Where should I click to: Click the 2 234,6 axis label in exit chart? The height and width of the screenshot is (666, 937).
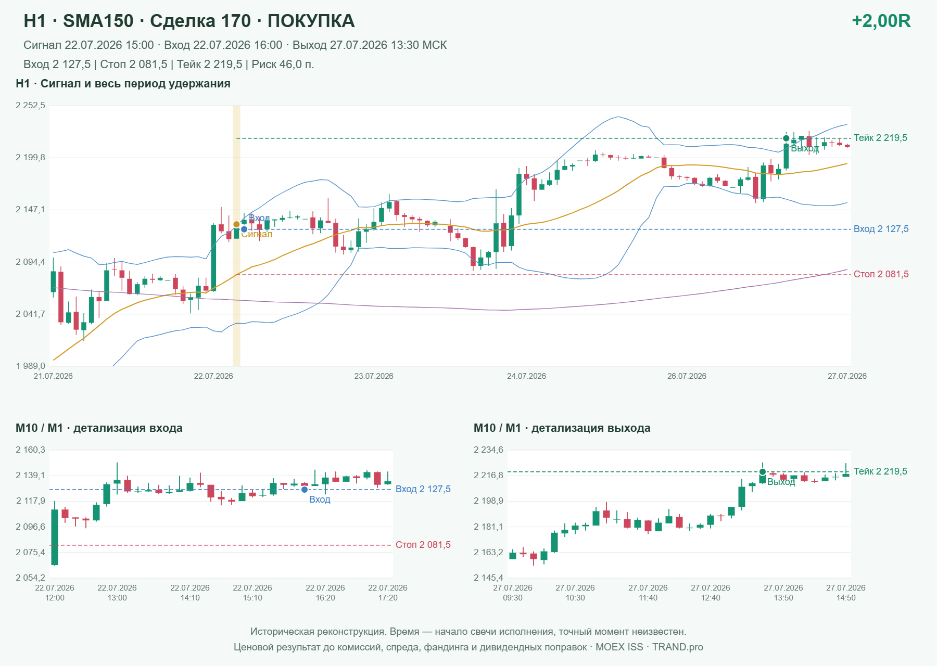point(488,450)
